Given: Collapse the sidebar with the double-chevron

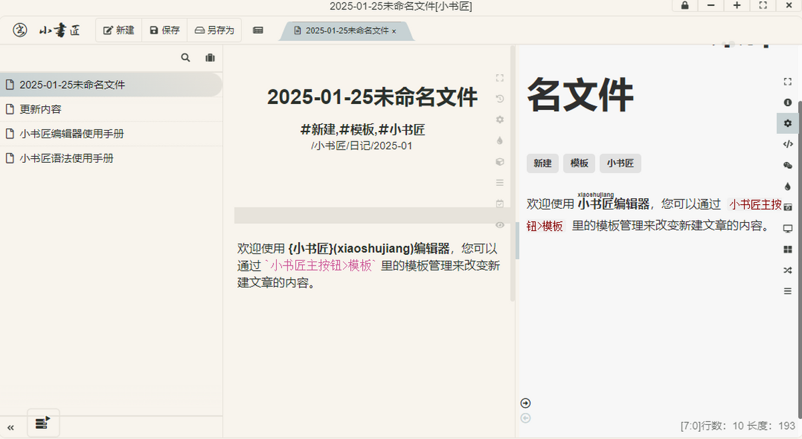Looking at the screenshot, I should [x=11, y=427].
